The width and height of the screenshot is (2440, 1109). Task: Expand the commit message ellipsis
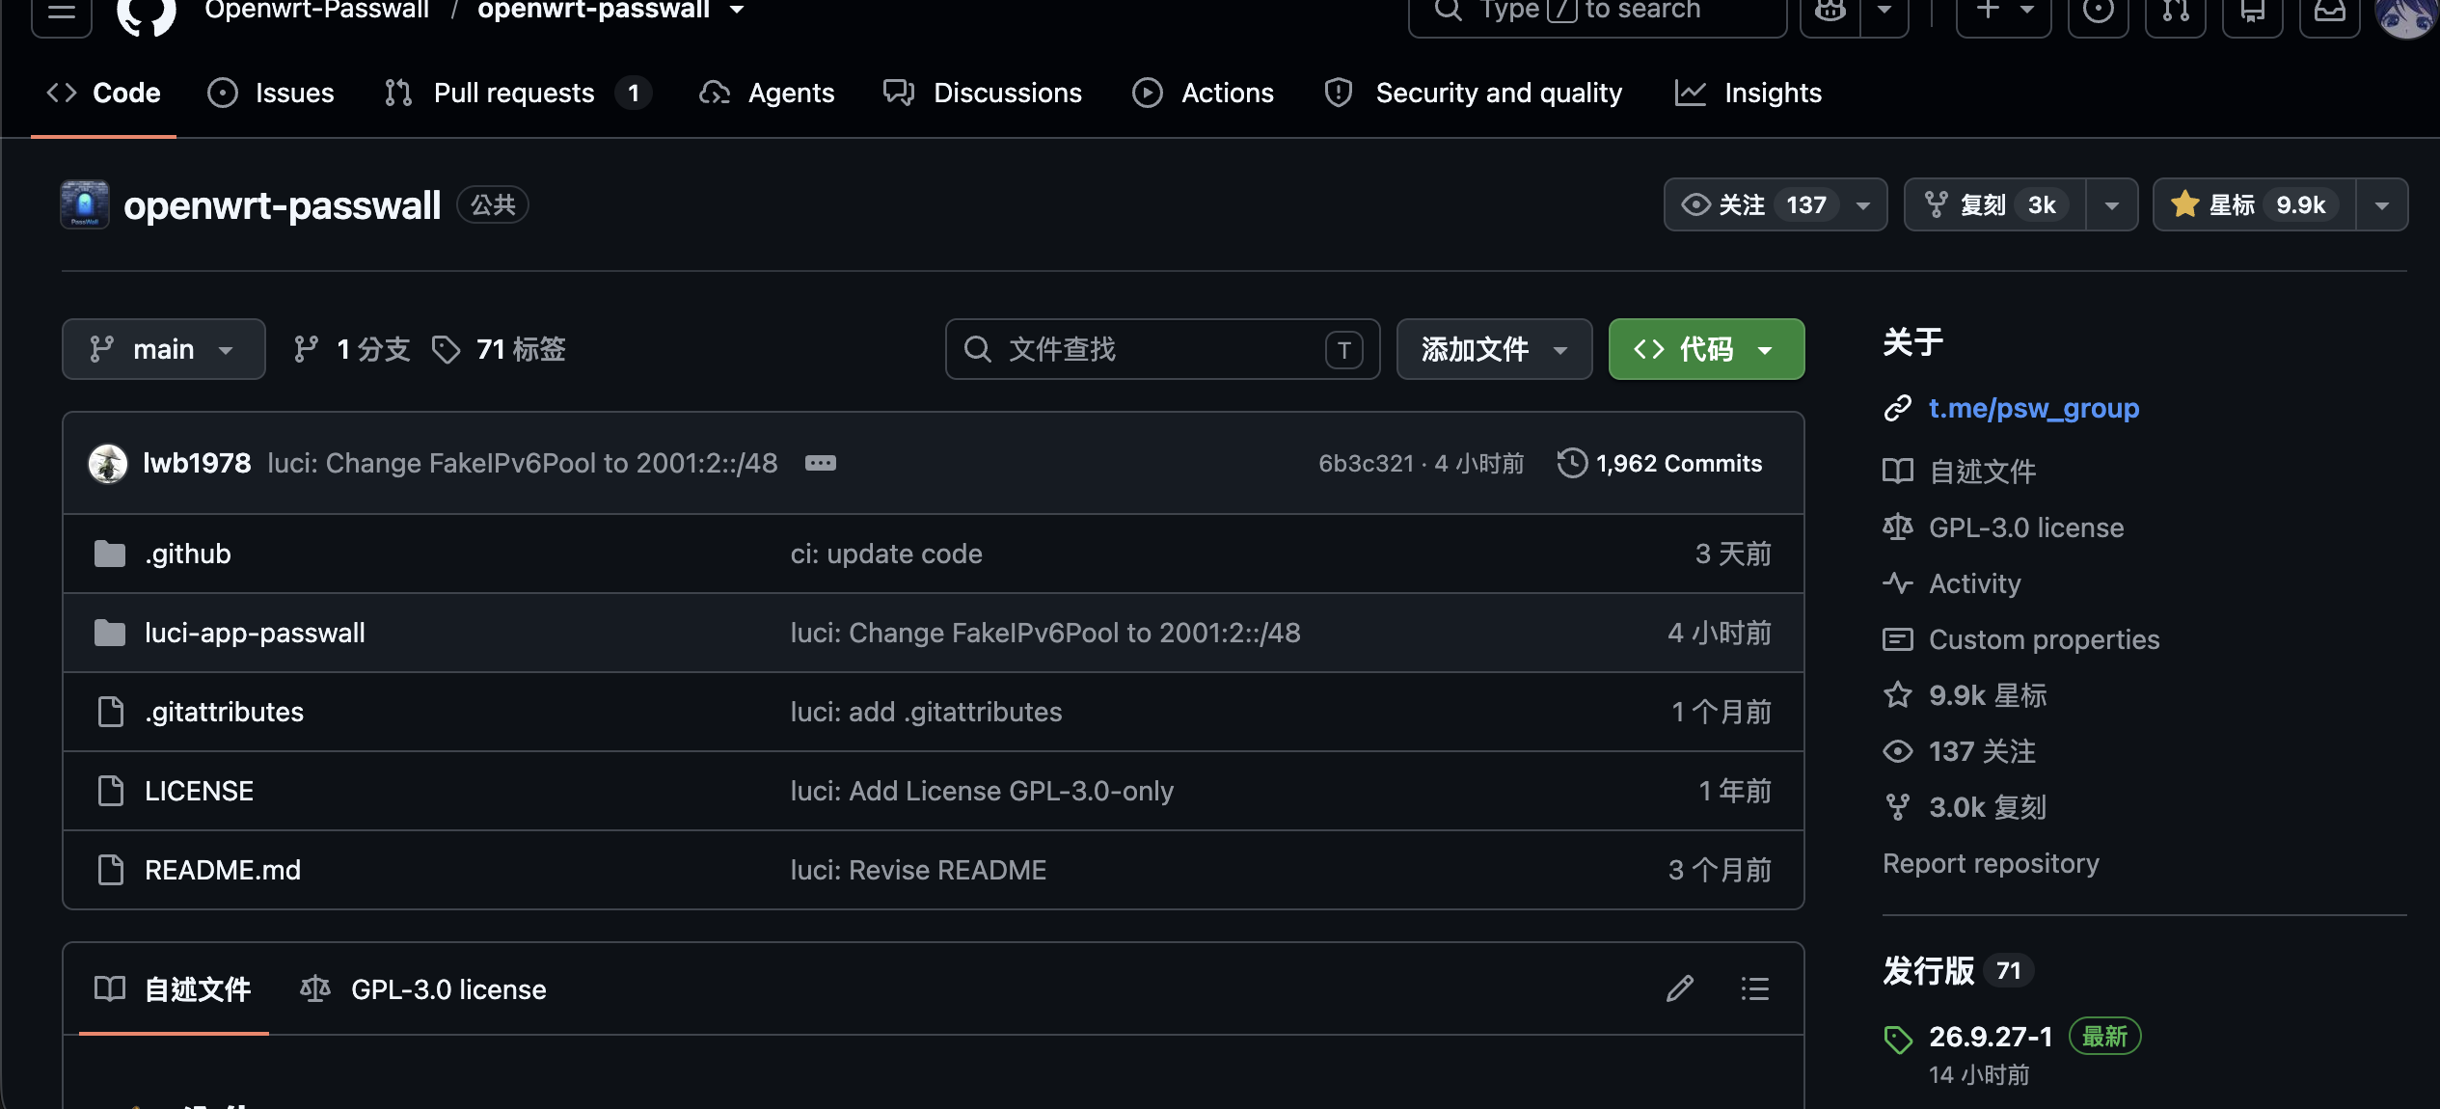[821, 463]
